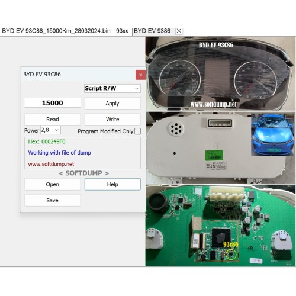Viewport: 296px width, 296px height.
Task: Click the instrument cluster front photo
Action: 221,73
